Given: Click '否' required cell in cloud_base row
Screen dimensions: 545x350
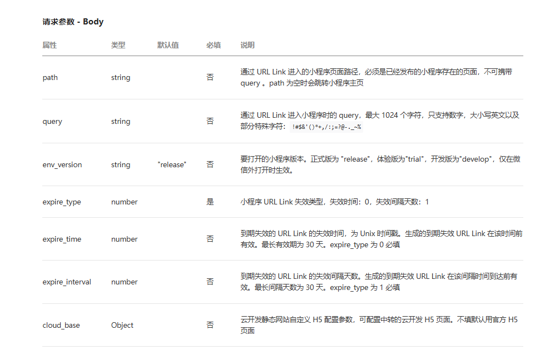Looking at the screenshot, I should 210,325.
